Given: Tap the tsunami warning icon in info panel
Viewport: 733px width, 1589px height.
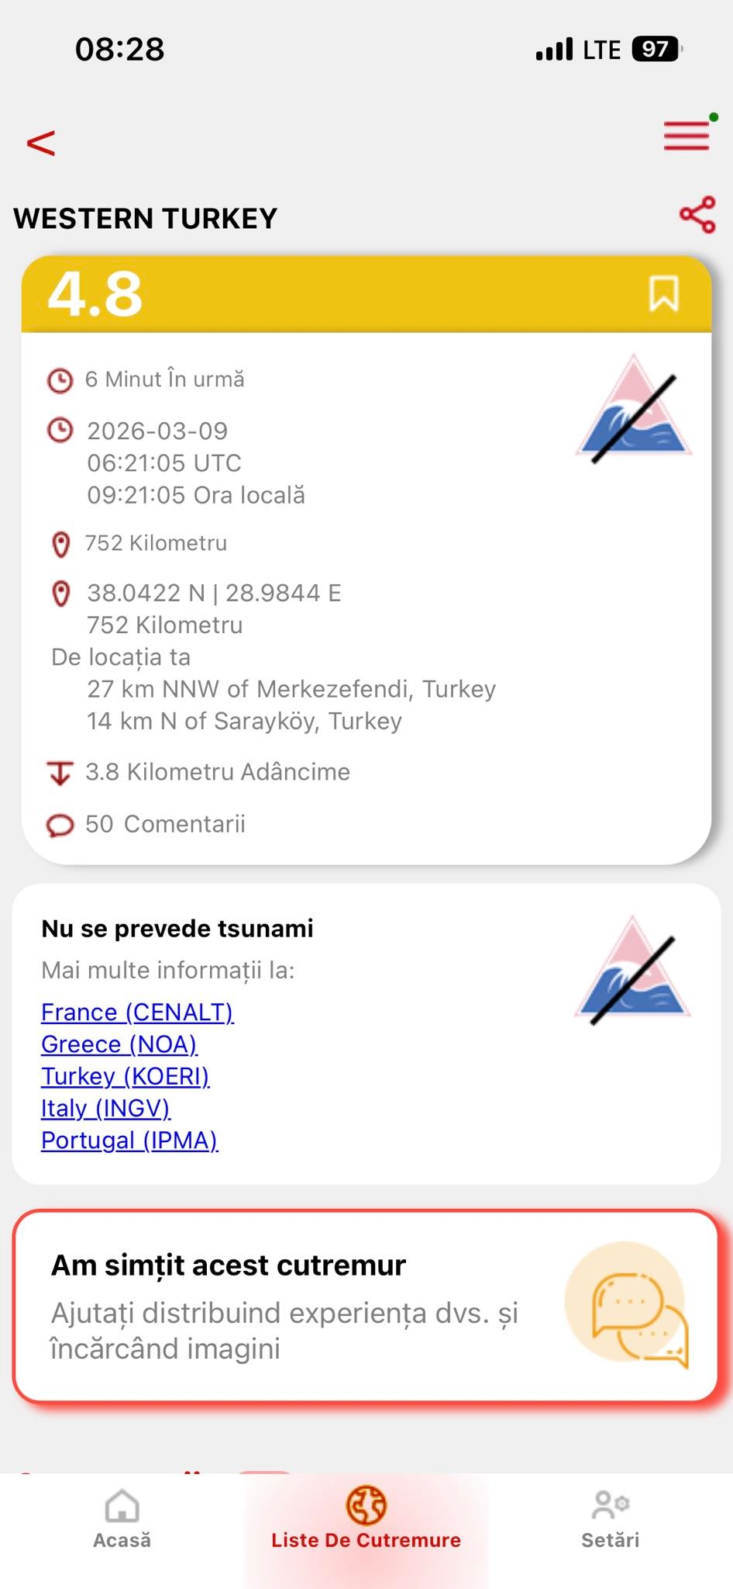Looking at the screenshot, I should click(634, 971).
